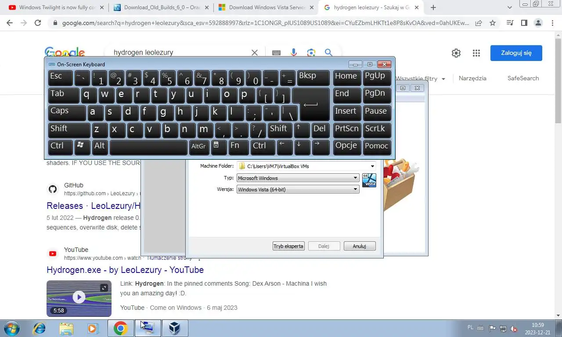The width and height of the screenshot is (562, 337).
Task: Click the share page icon in address bar
Action: (x=479, y=23)
